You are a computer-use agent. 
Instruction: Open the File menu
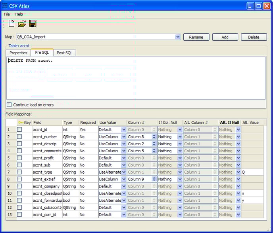click(x=7, y=14)
